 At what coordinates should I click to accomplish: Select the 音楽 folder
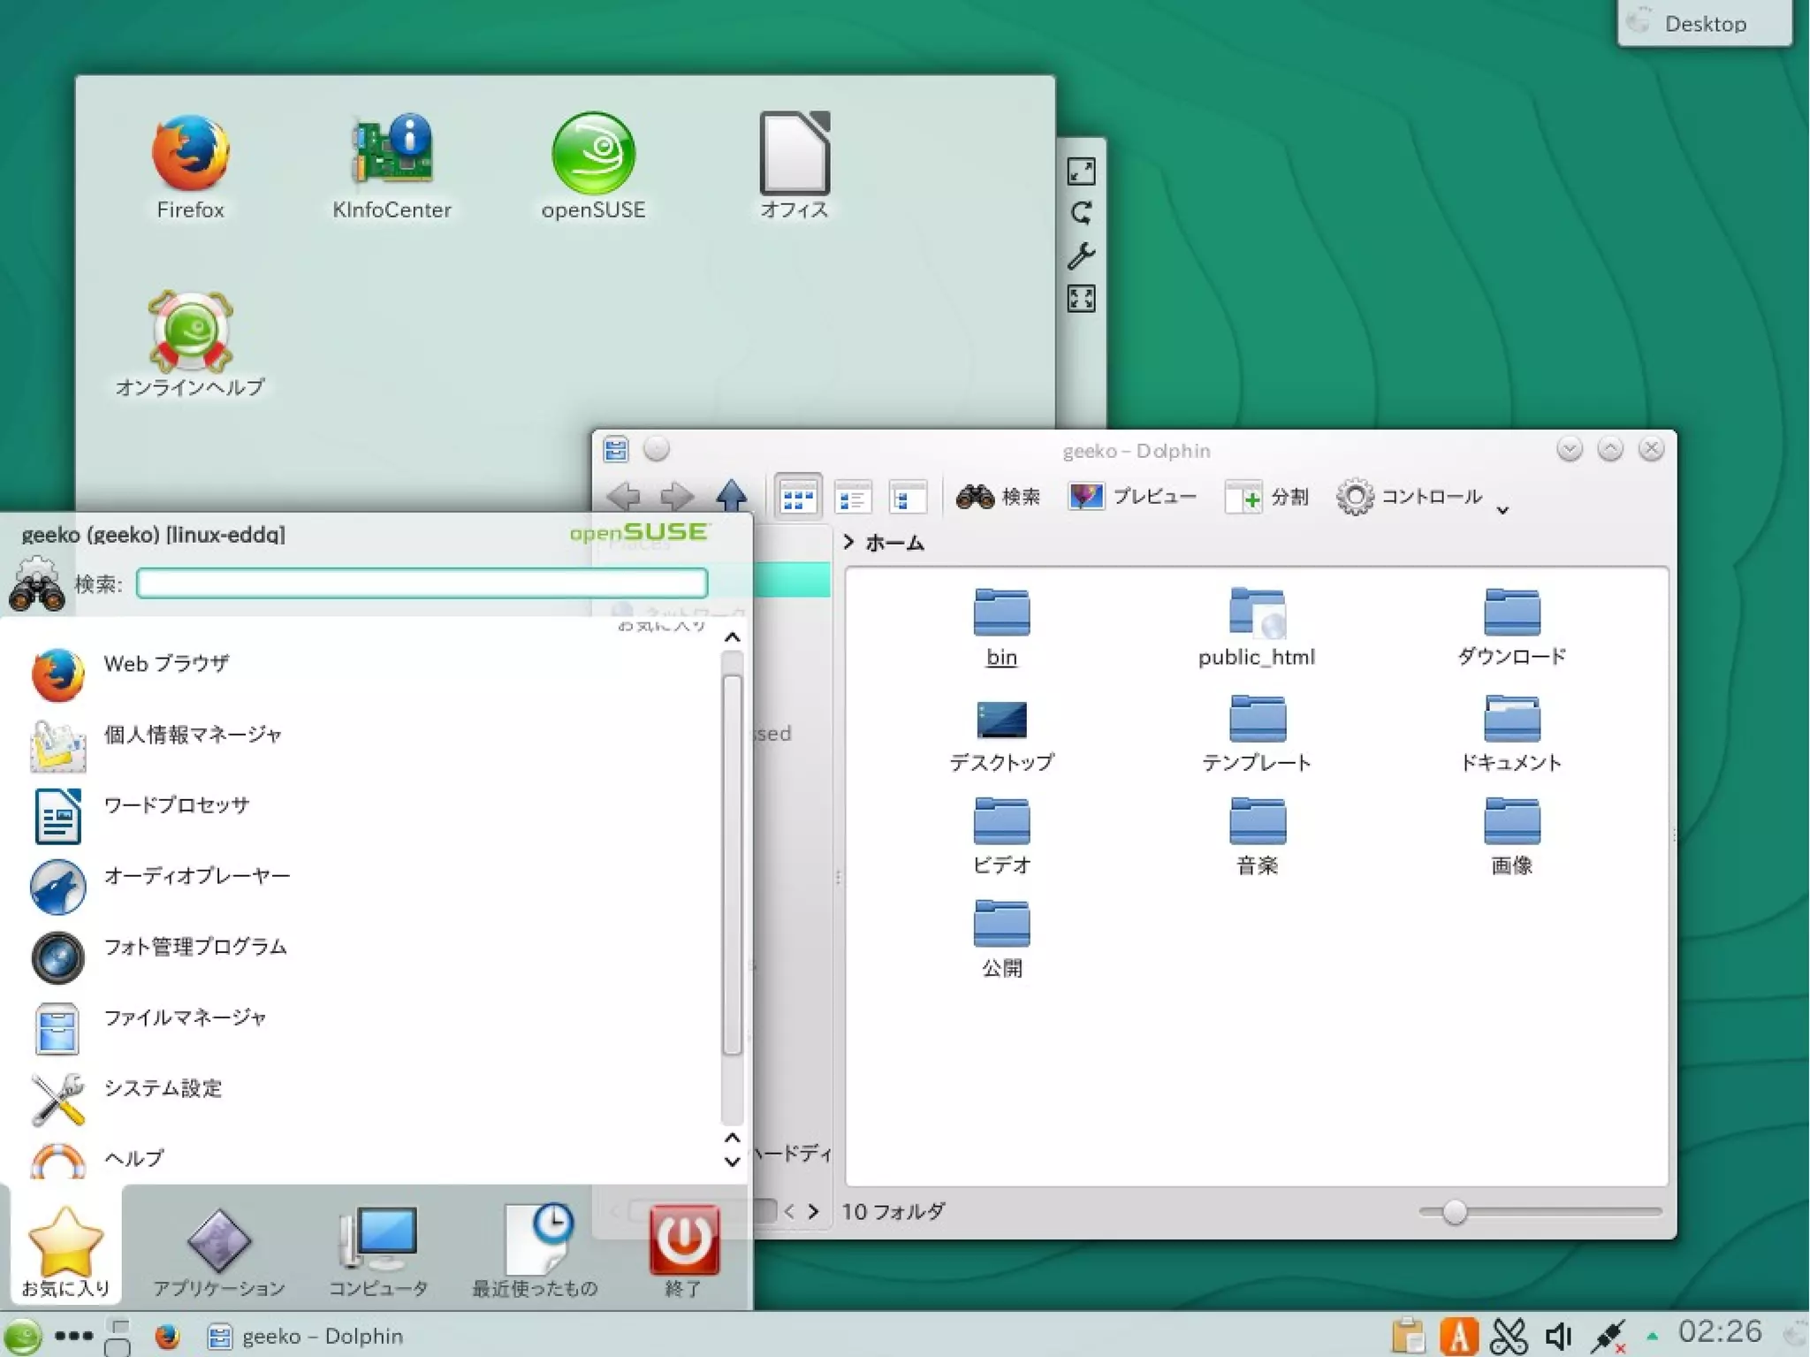click(1256, 837)
